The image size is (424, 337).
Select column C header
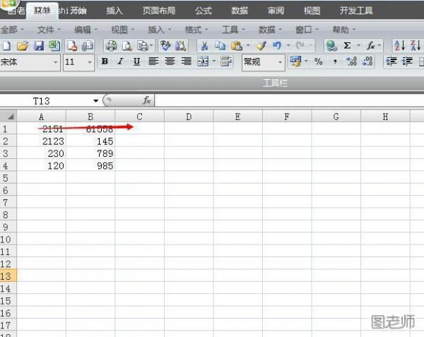pos(139,117)
